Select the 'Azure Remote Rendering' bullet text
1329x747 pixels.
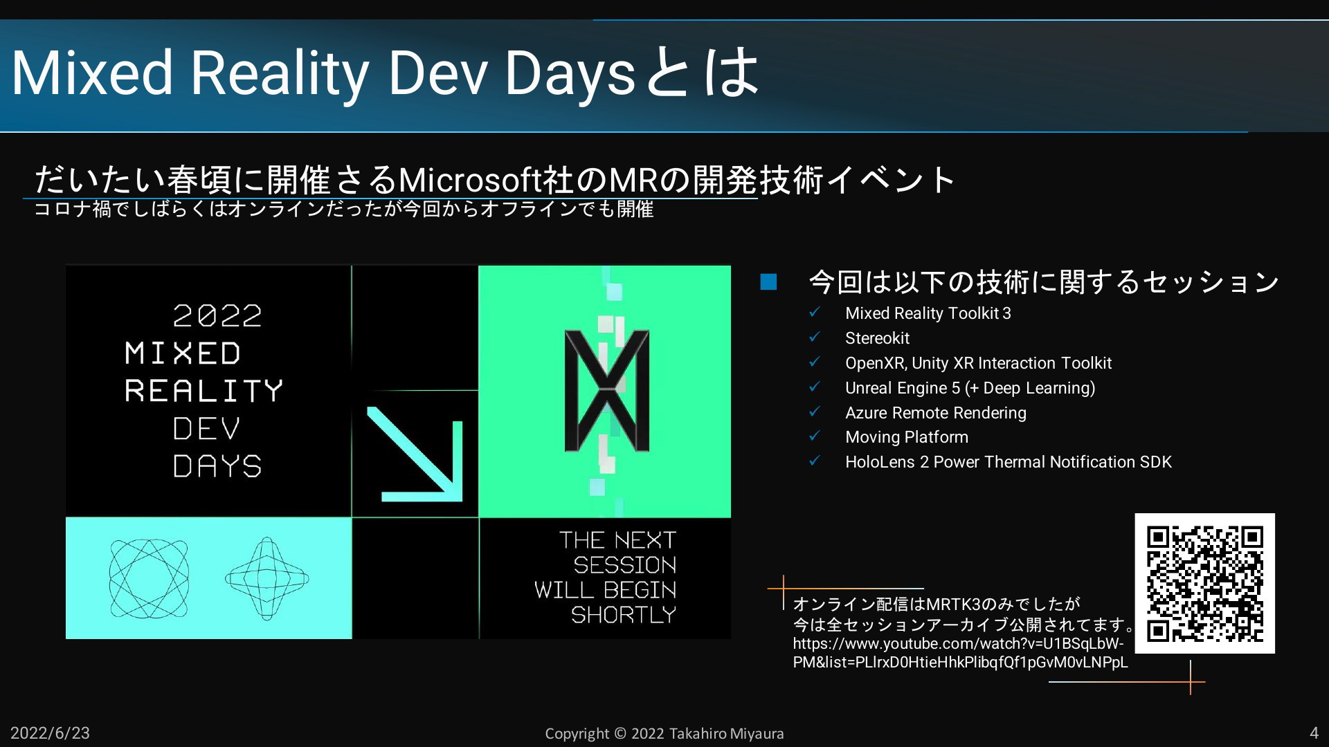[x=935, y=413]
